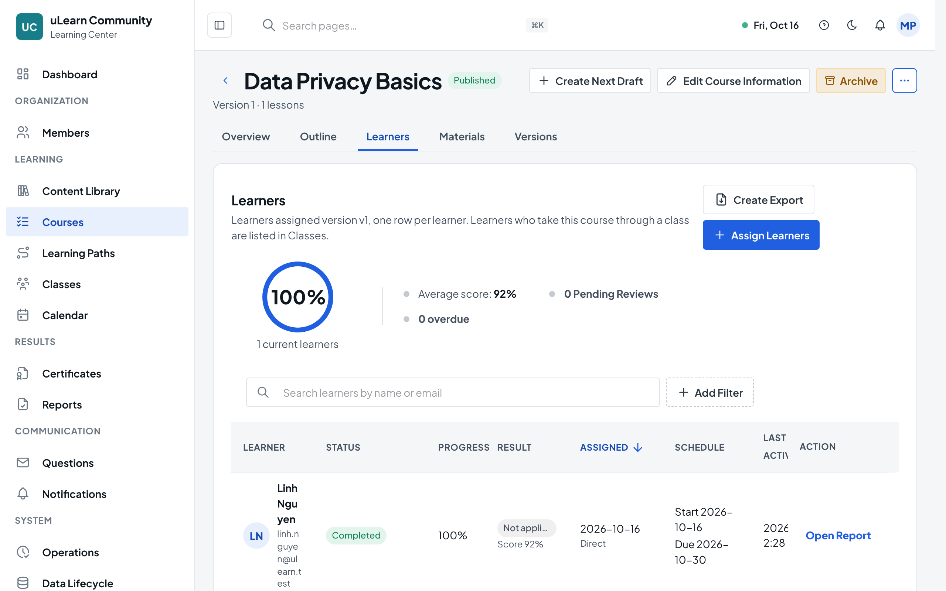Archive the Data Privacy Basics course
Image resolution: width=946 pixels, height=591 pixels.
(851, 81)
